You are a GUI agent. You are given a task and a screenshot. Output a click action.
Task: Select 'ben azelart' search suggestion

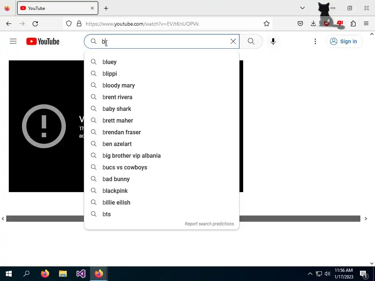(161, 144)
